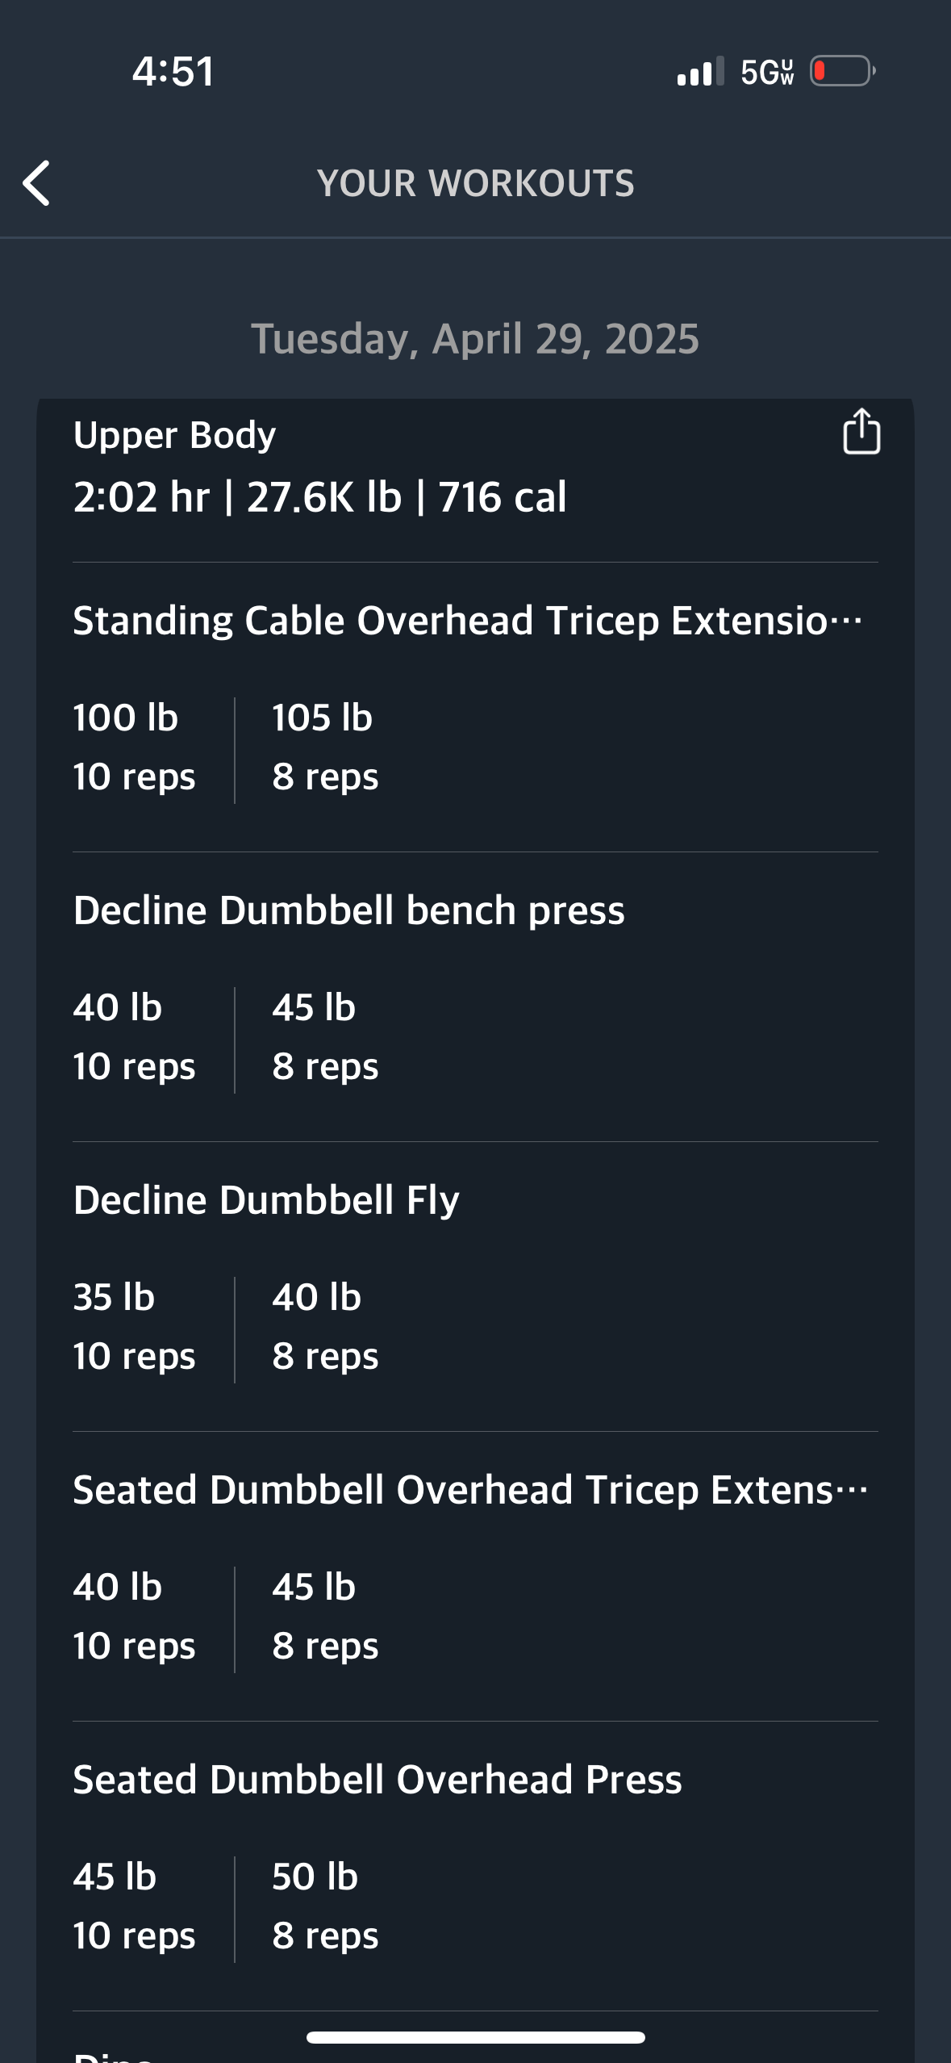951x2063 pixels.
Task: Tap the 35 lb Decline Fly set
Action: [134, 1326]
